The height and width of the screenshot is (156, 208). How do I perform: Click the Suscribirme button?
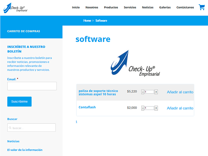(x=19, y=101)
